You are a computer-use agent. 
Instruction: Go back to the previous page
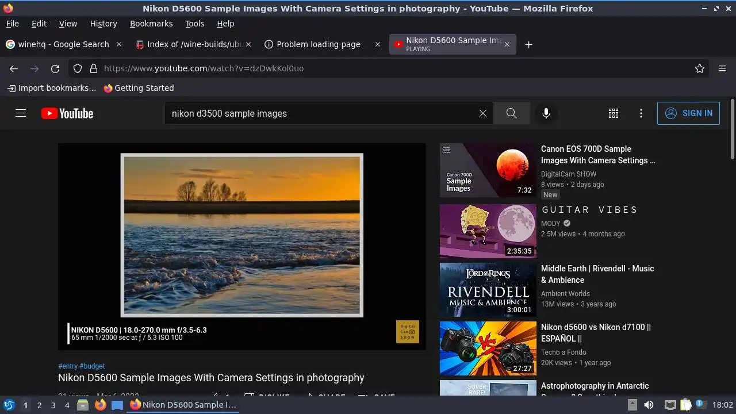[14, 68]
